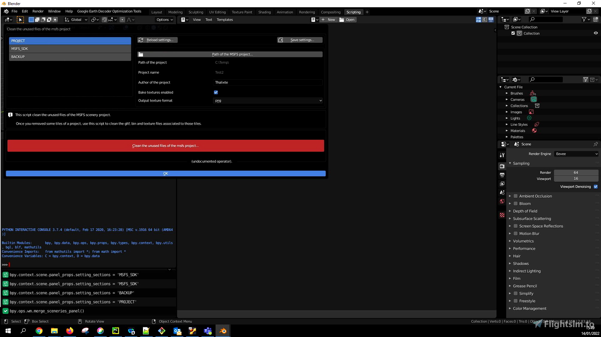Screen dimensions: 601x337
Task: Open the Tool properties wrench icon
Action: click(x=502, y=155)
